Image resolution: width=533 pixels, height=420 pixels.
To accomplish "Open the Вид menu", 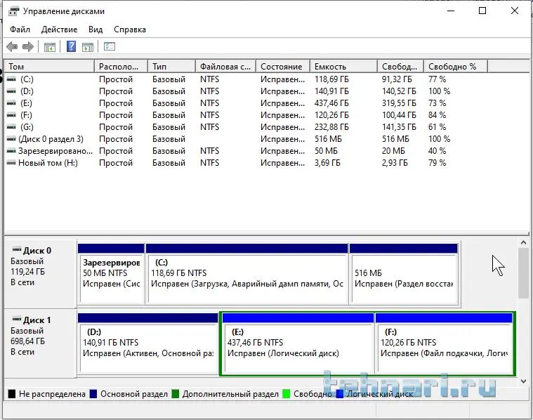I will click(96, 29).
